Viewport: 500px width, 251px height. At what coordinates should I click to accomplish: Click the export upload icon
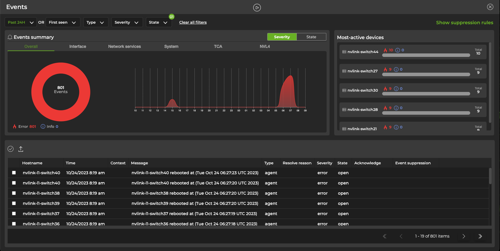pos(21,149)
